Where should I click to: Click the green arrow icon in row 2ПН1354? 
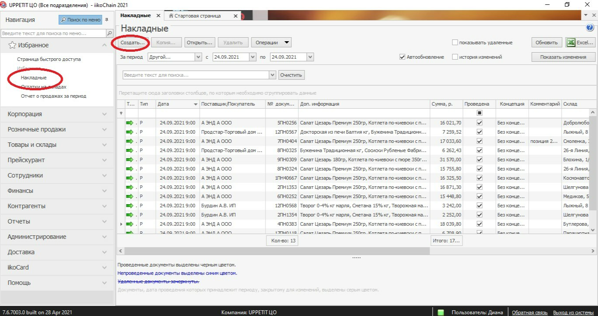coord(129,215)
